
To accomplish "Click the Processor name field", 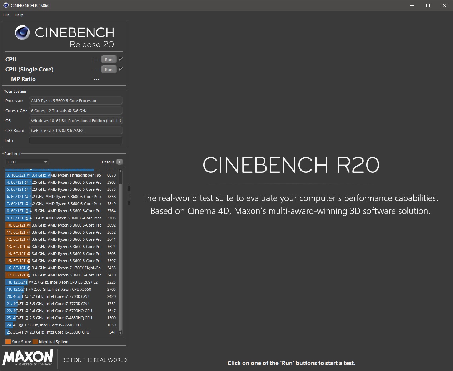I will (76, 101).
